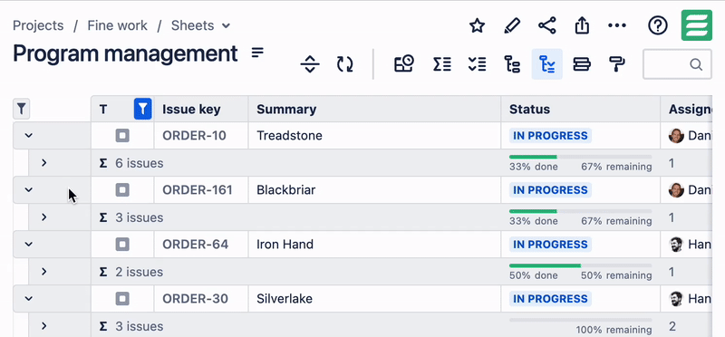Toggle the grey filter icon above row handles
This screenshot has width=725, height=337.
click(21, 109)
